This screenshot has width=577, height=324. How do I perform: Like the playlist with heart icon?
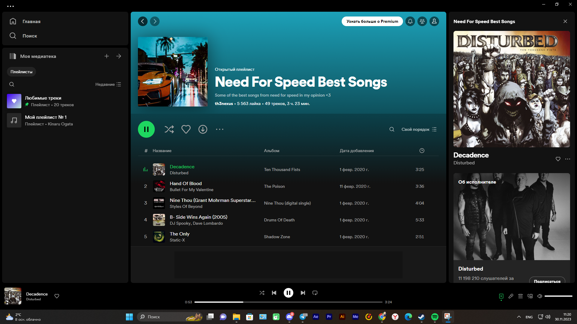[186, 129]
